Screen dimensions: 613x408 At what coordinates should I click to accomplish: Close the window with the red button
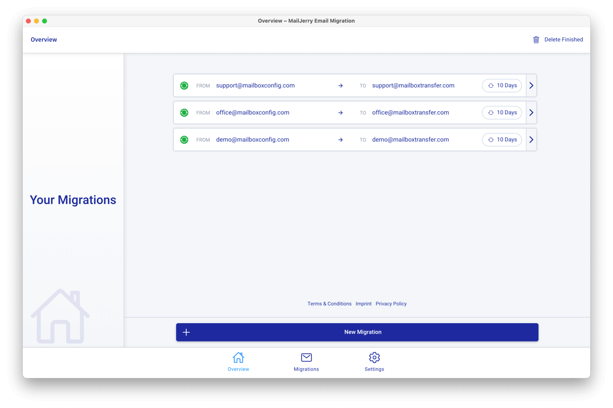point(28,21)
